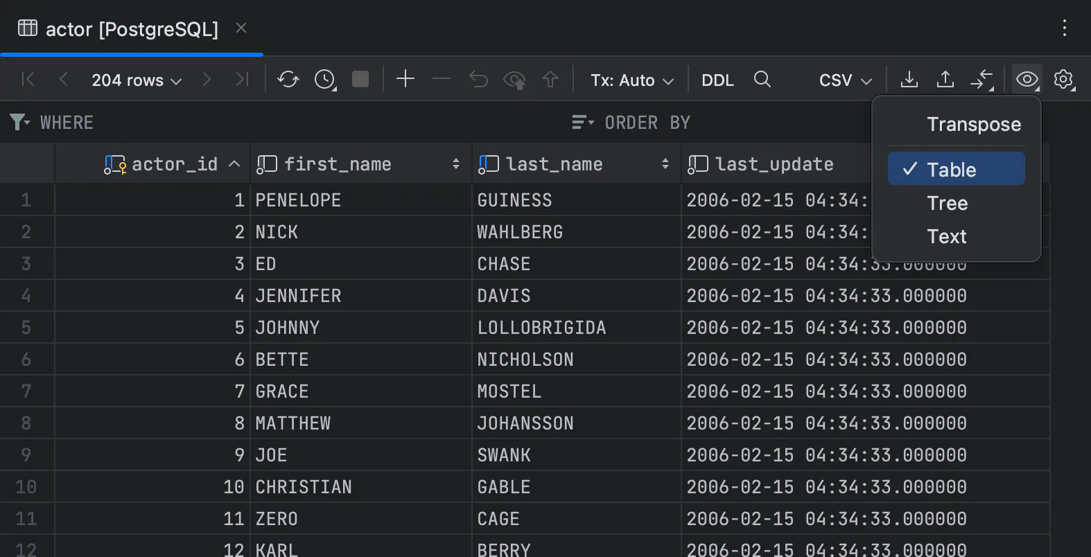The width and height of the screenshot is (1091, 557).
Task: Select the CHRISTIAN first name cell
Action: click(361, 487)
